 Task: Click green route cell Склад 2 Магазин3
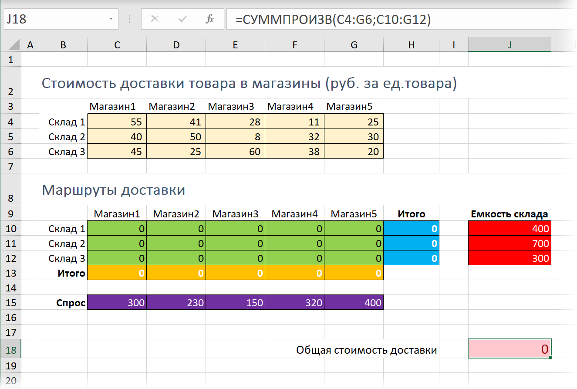235,243
